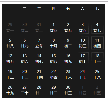108x104 pixels.
Task: Select November 8, marked 十月
Action: pos(53,43)
